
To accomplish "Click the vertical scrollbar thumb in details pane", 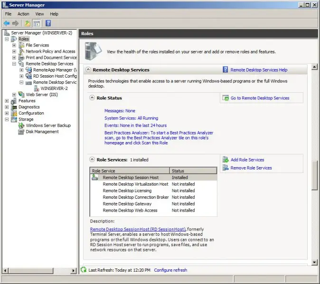I will [x=314, y=175].
